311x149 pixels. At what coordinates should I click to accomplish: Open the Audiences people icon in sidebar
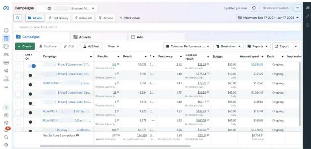[x=6, y=55]
